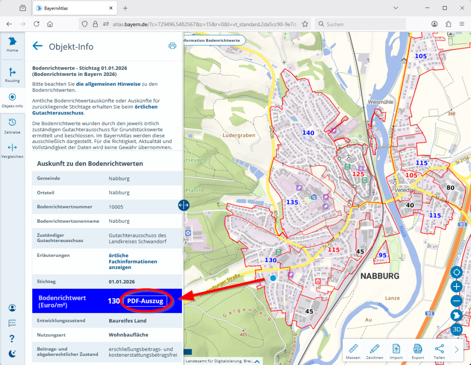Viewport: 471px width, 365px height.
Task: Open the Import tool
Action: (x=396, y=351)
